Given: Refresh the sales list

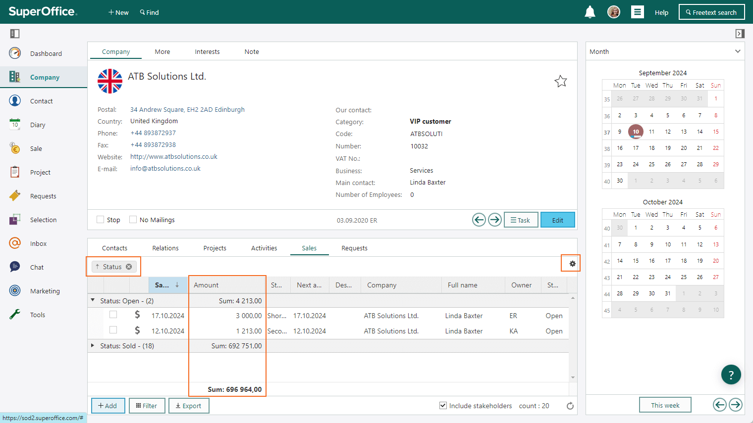Looking at the screenshot, I should click(570, 406).
